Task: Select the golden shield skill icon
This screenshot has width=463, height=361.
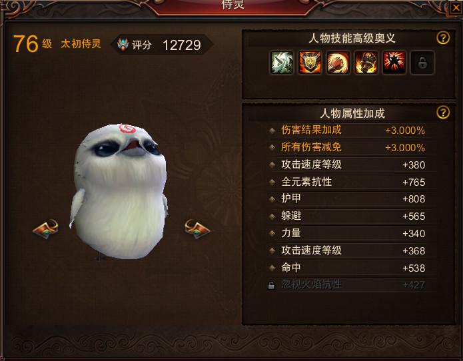Action: pyautogui.click(x=310, y=63)
